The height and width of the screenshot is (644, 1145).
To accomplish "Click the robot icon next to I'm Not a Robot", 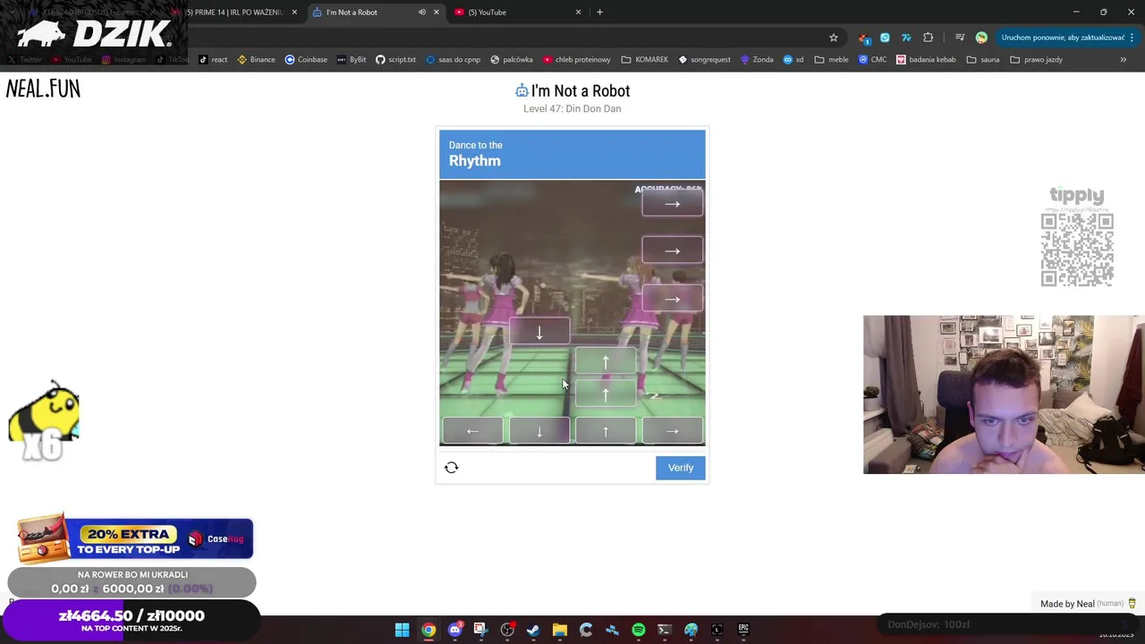I will [522, 90].
